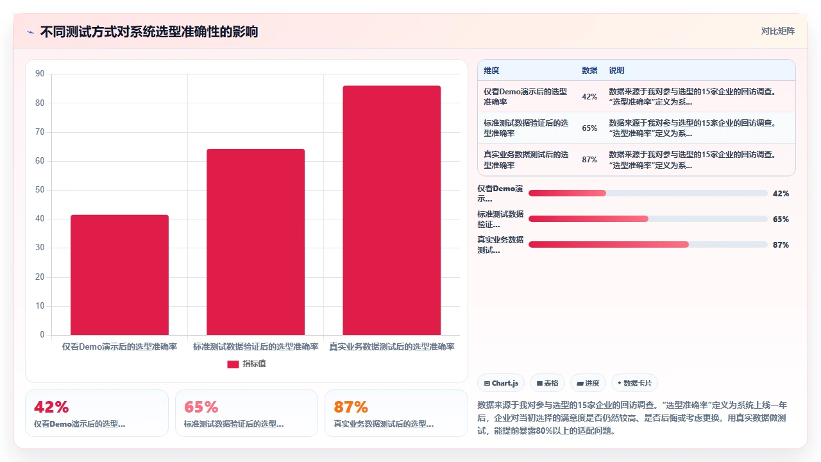Click the 仅看Demo演示后的选型准确率 bar

[119, 275]
